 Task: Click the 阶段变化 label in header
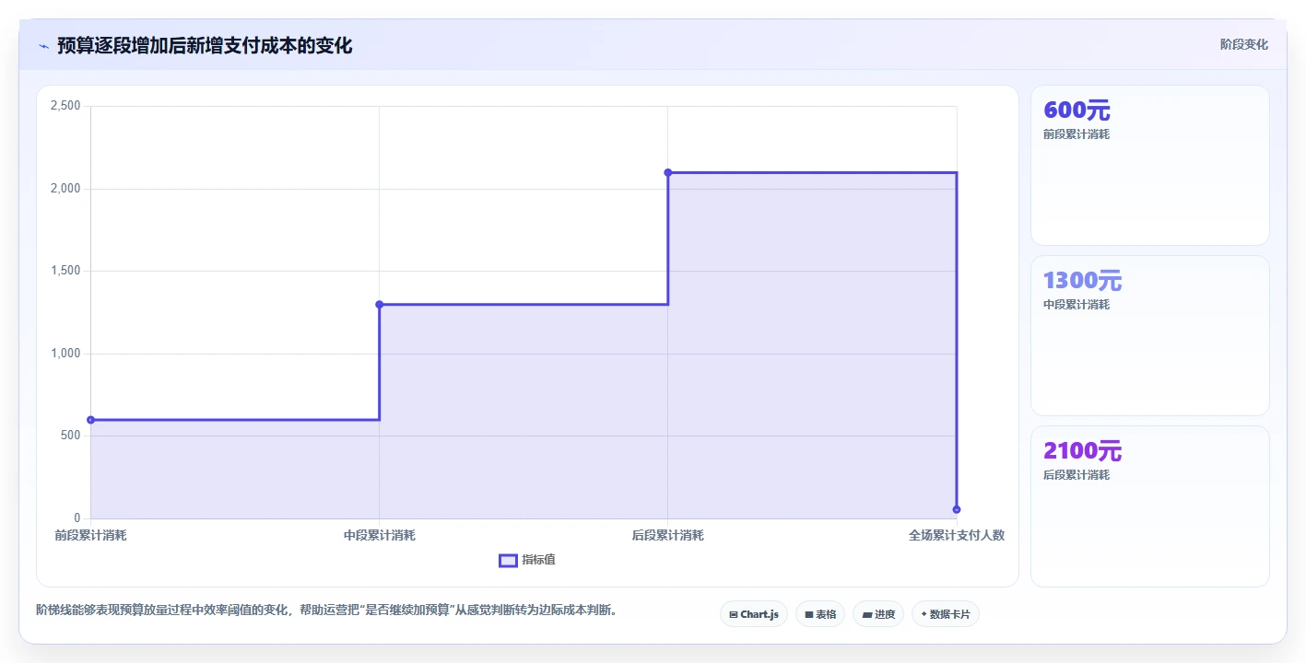click(1243, 44)
